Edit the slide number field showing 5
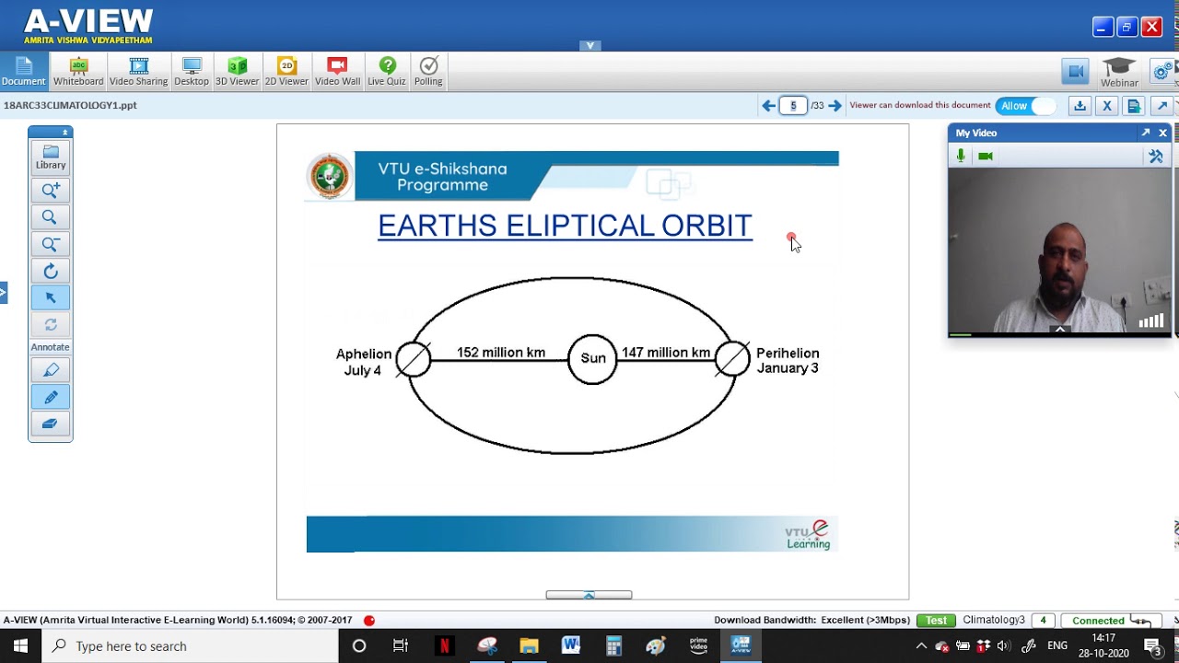Image resolution: width=1179 pixels, height=663 pixels. (x=793, y=105)
